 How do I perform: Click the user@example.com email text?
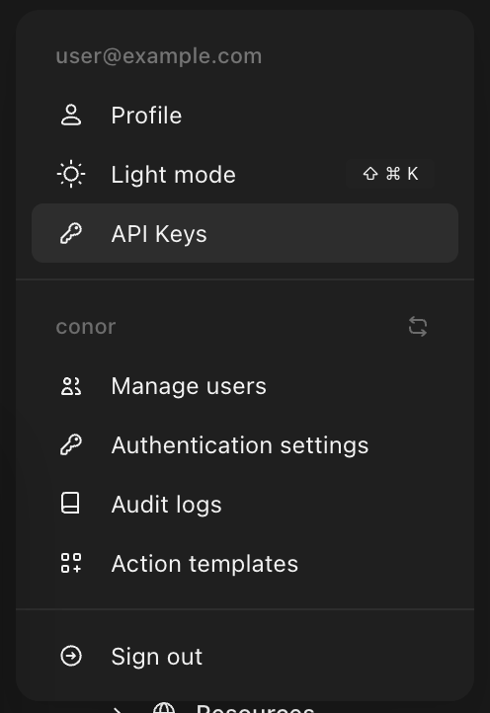(159, 56)
